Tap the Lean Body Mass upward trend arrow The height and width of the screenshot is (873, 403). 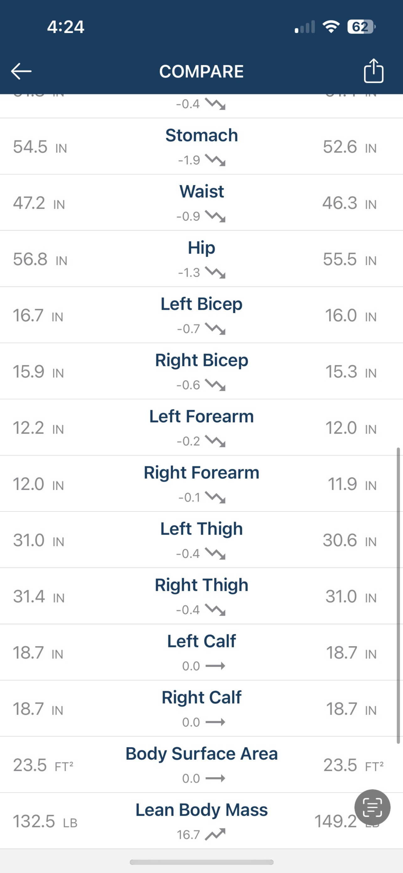pos(215,834)
